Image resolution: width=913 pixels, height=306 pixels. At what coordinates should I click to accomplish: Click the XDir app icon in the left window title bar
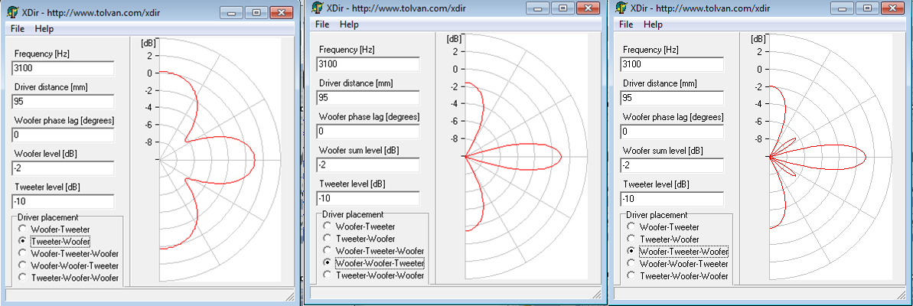tap(11, 12)
